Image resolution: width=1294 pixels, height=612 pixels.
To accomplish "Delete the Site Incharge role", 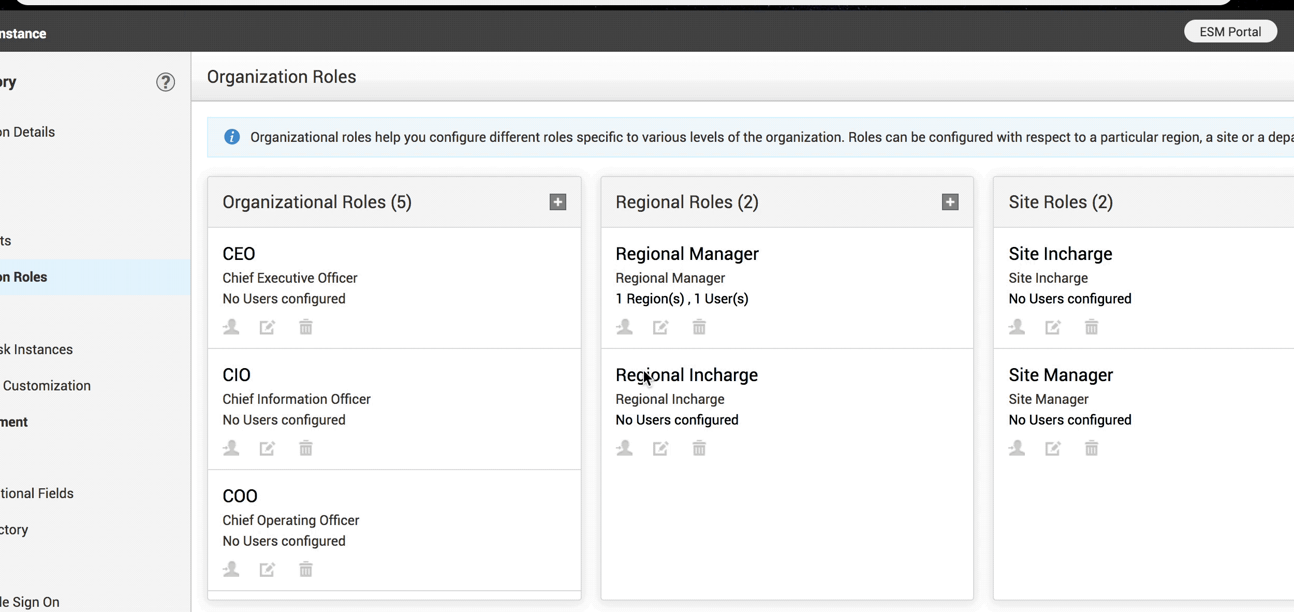I will click(1092, 327).
